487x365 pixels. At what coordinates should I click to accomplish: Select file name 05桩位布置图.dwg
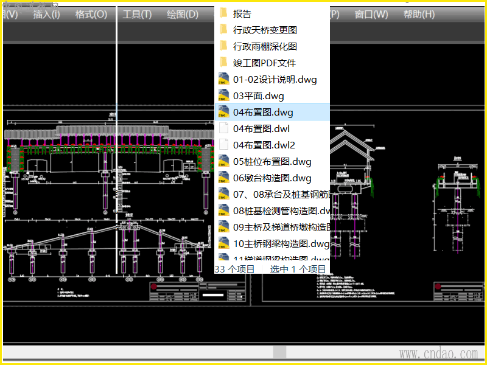coord(272,162)
